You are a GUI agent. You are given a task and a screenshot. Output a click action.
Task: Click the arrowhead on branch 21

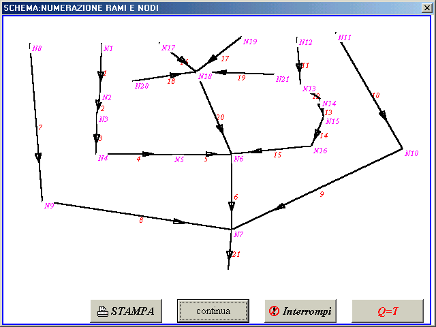click(230, 255)
